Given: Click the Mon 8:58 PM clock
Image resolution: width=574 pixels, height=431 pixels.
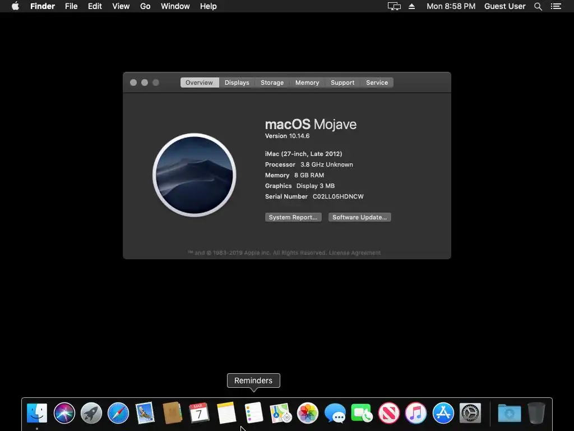Looking at the screenshot, I should (x=451, y=6).
